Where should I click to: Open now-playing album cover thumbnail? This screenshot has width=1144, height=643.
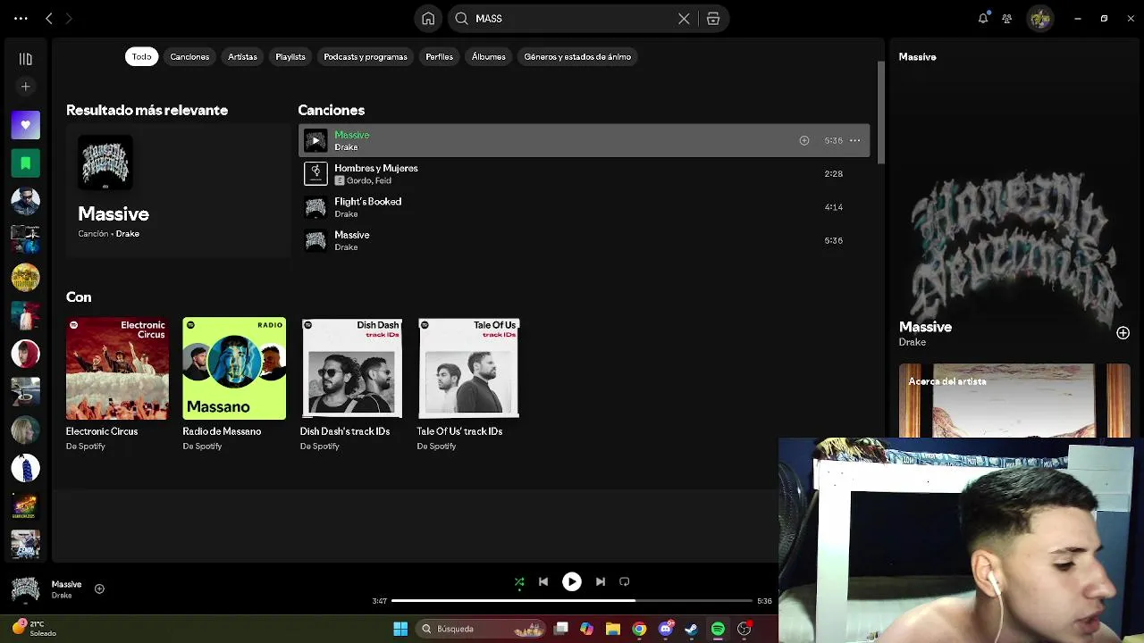(x=25, y=589)
